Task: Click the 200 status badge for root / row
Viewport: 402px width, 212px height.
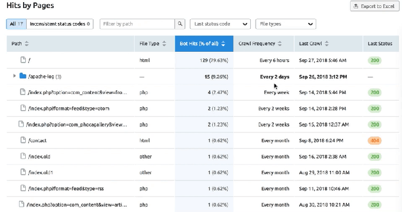Action: point(375,60)
